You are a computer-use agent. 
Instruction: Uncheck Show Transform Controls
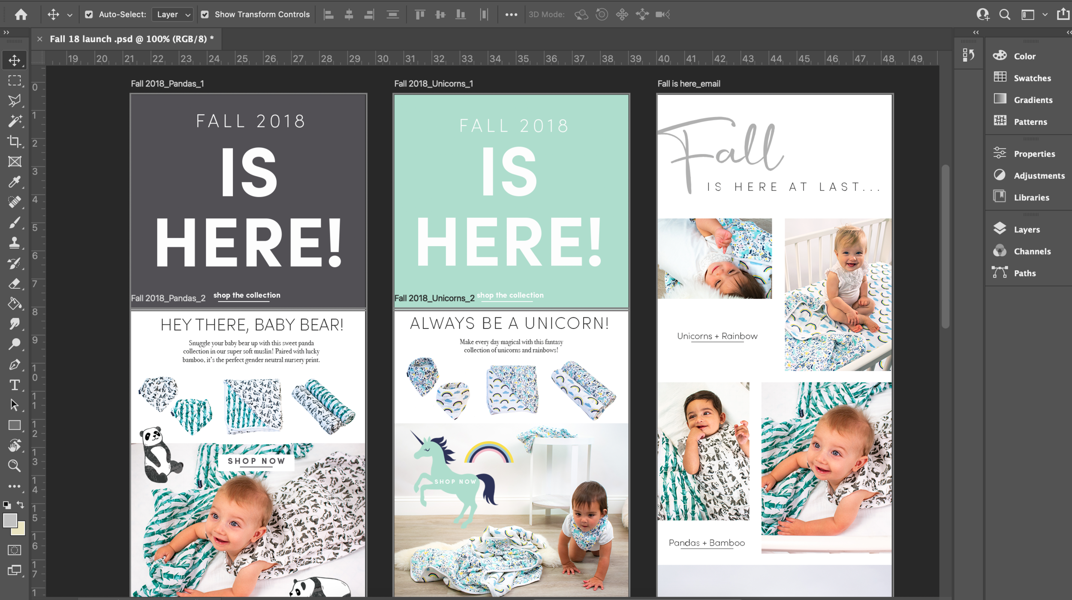point(205,15)
